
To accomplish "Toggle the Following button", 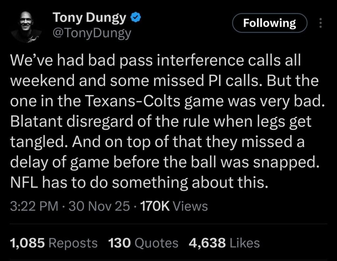I will click(270, 23).
